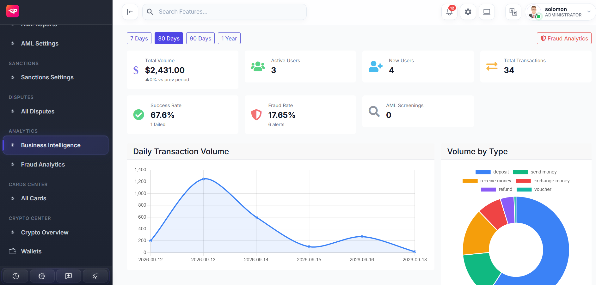Click the 17.65% fraud rate value

click(282, 115)
